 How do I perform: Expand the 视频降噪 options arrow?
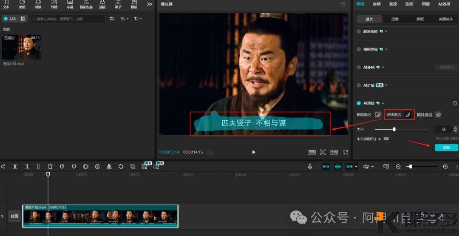click(386, 49)
